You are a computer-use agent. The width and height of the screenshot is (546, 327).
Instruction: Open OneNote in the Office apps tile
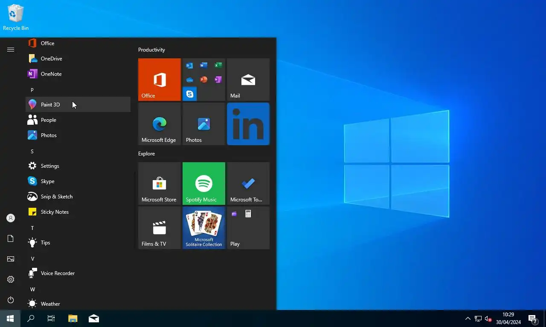[218, 80]
